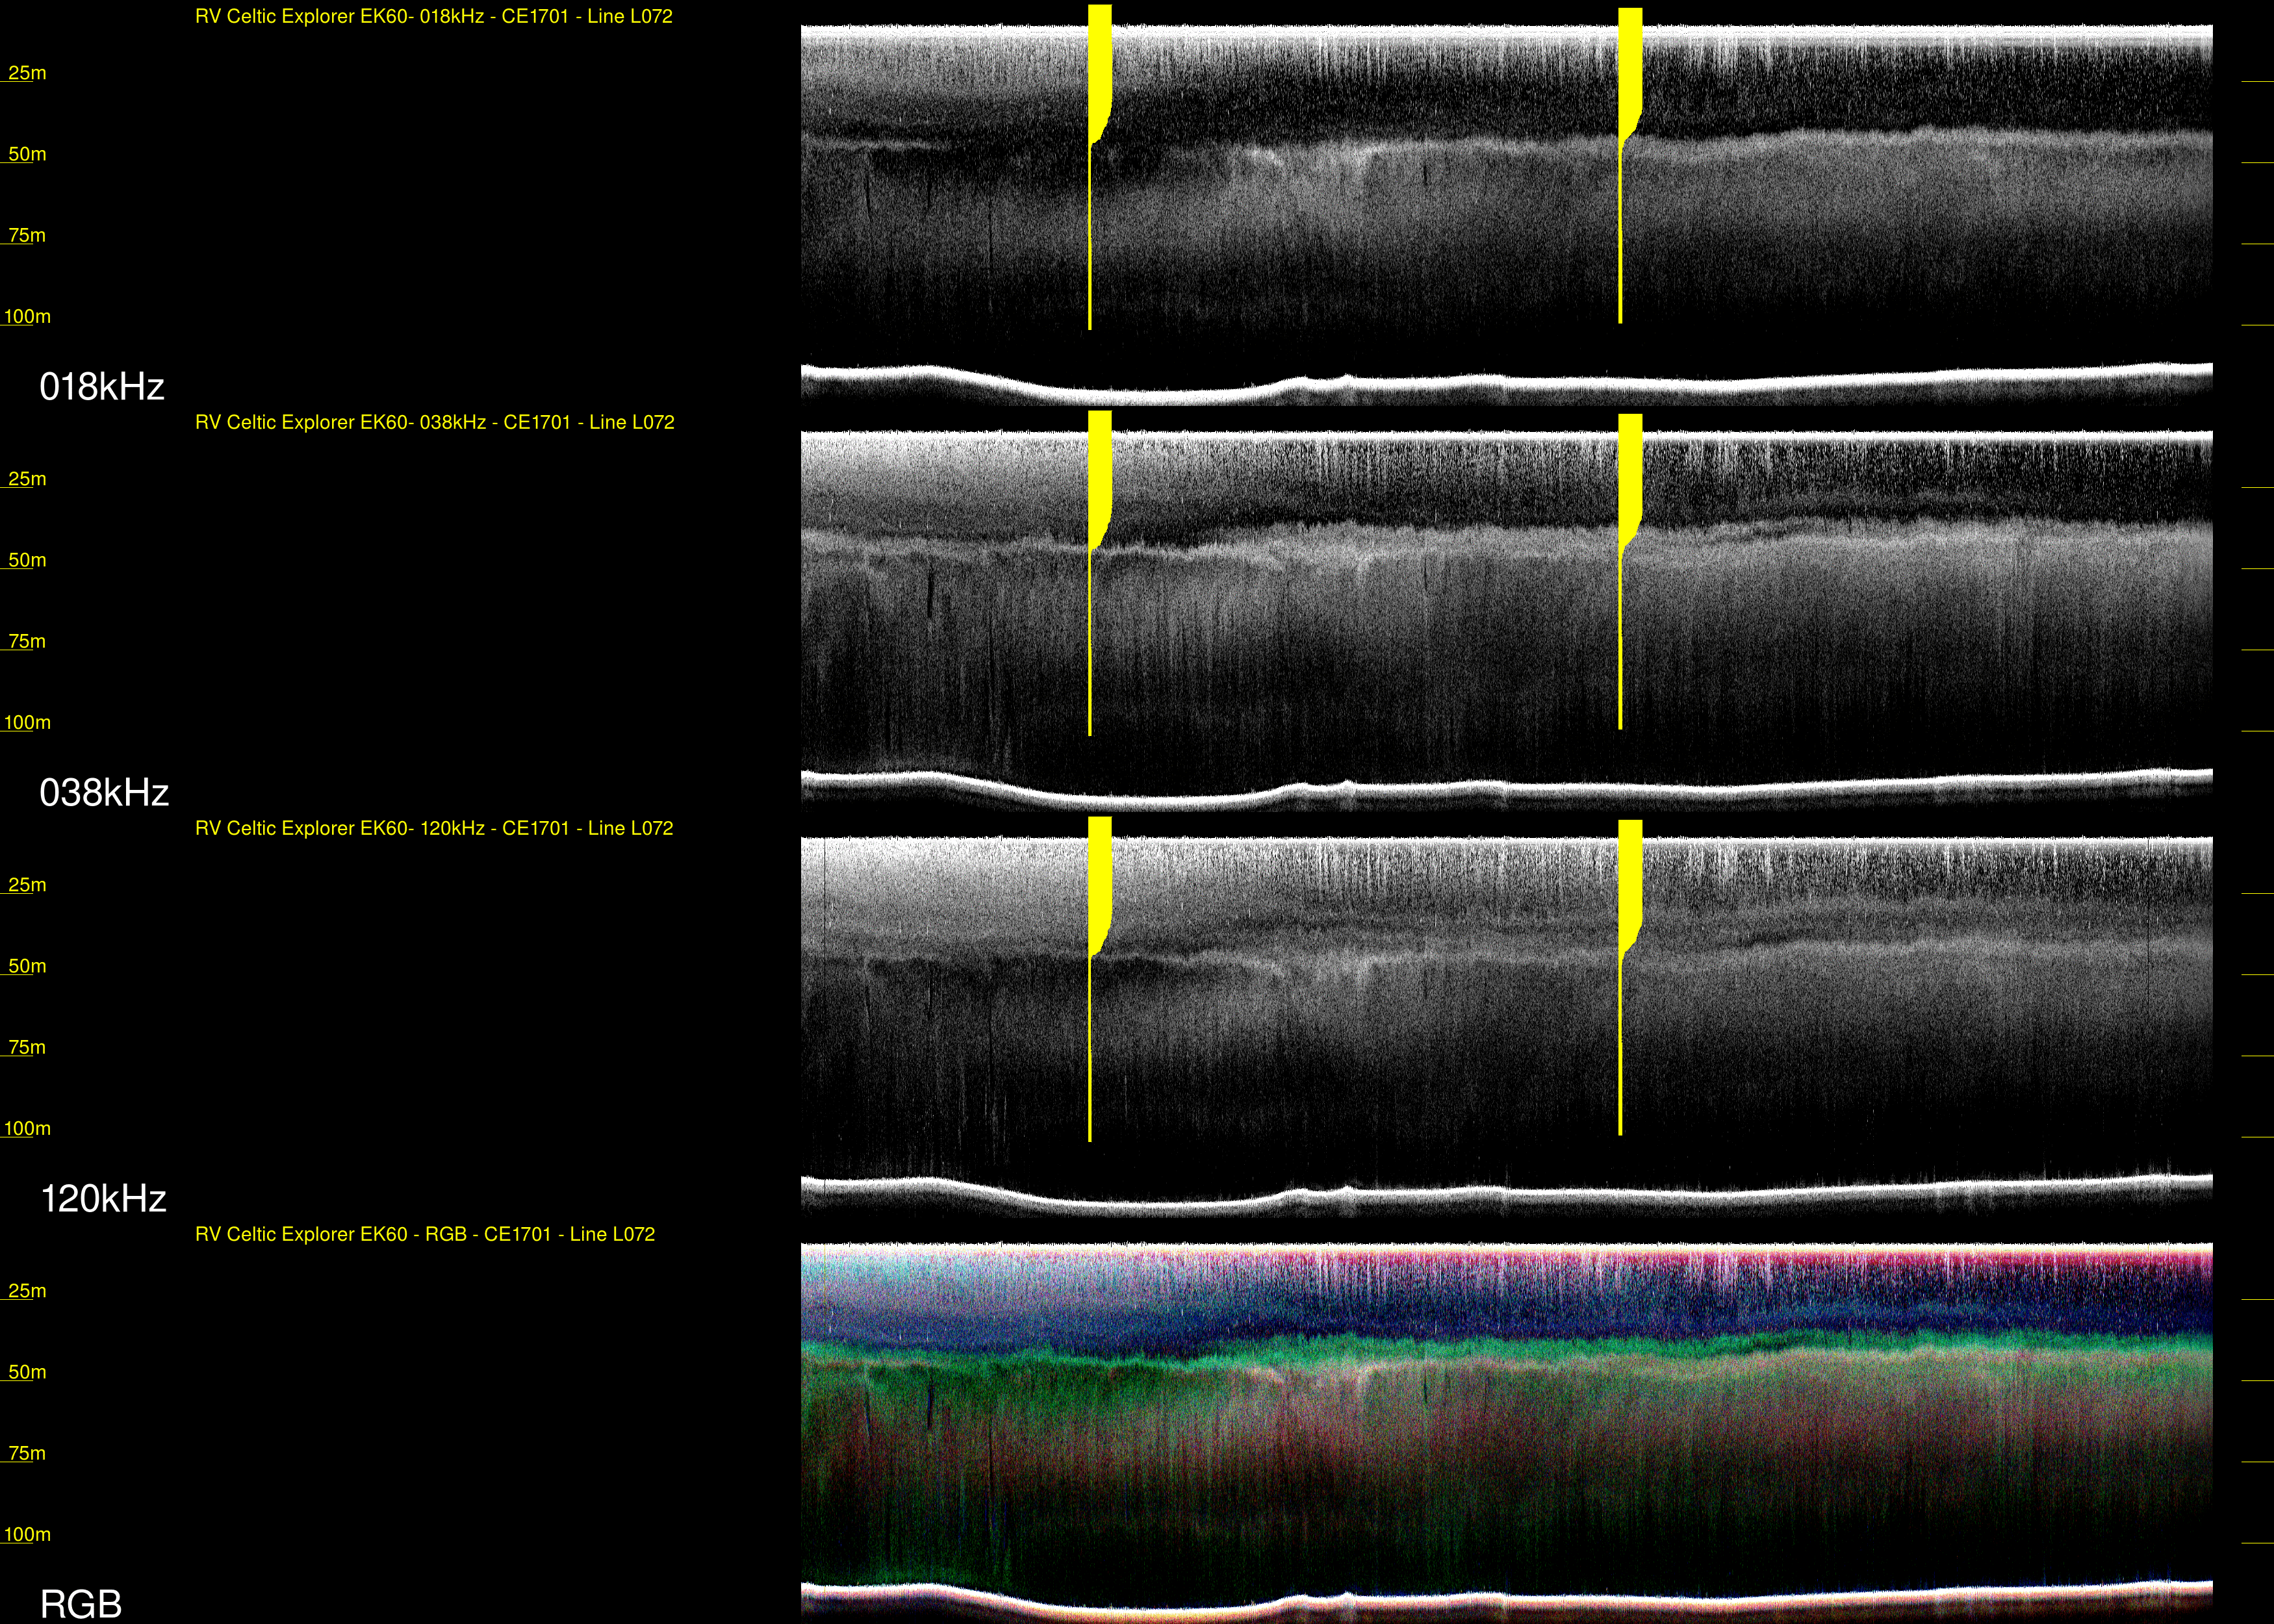Click the 75m depth label of RGB panel
The width and height of the screenshot is (2274, 1624).
[27, 1454]
